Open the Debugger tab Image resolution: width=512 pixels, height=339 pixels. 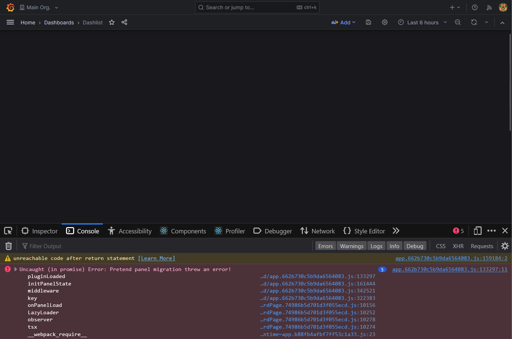point(273,231)
